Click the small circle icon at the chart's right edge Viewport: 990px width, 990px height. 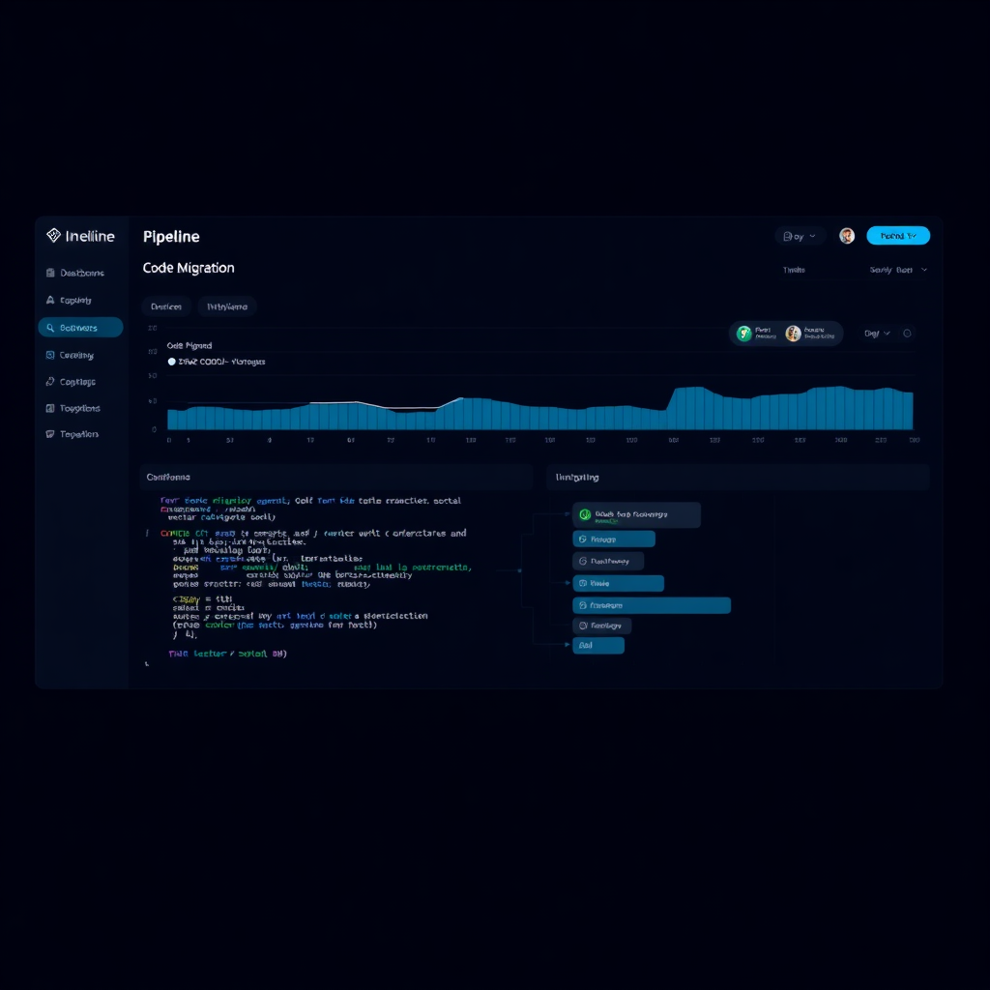tap(907, 334)
